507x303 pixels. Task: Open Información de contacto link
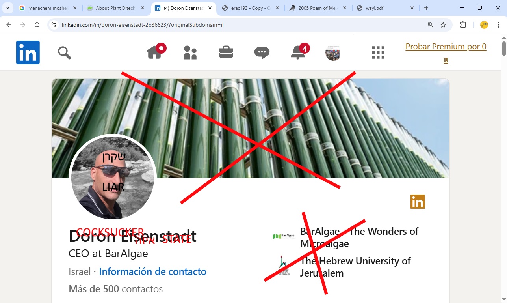152,272
